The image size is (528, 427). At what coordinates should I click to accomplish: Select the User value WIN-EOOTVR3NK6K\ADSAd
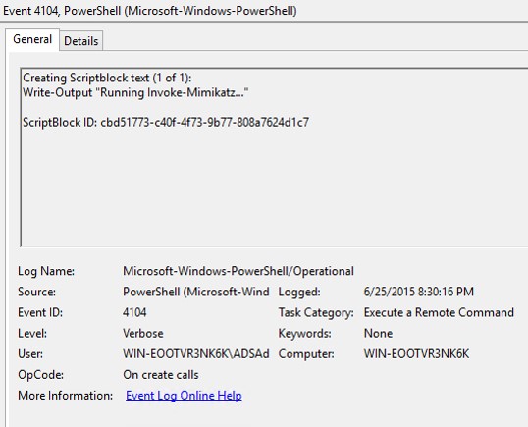(196, 354)
